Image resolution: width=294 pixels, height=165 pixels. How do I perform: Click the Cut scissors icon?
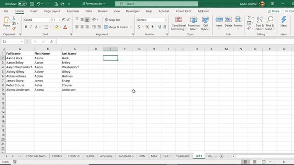coord(14,18)
